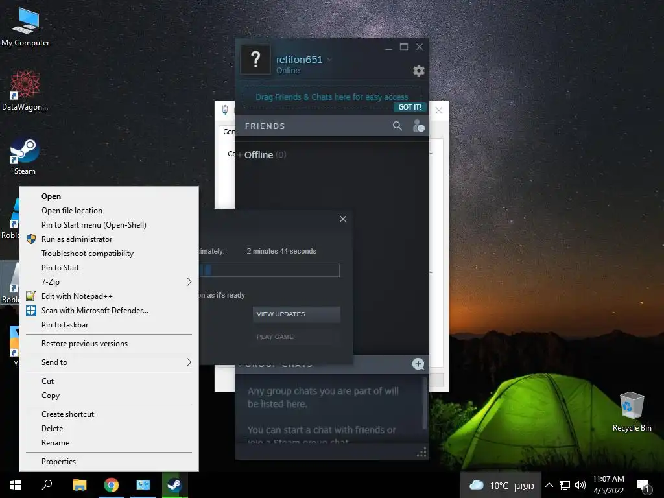664x498 pixels.
Task: Click the Friends window resize grip
Action: pyautogui.click(x=421, y=453)
